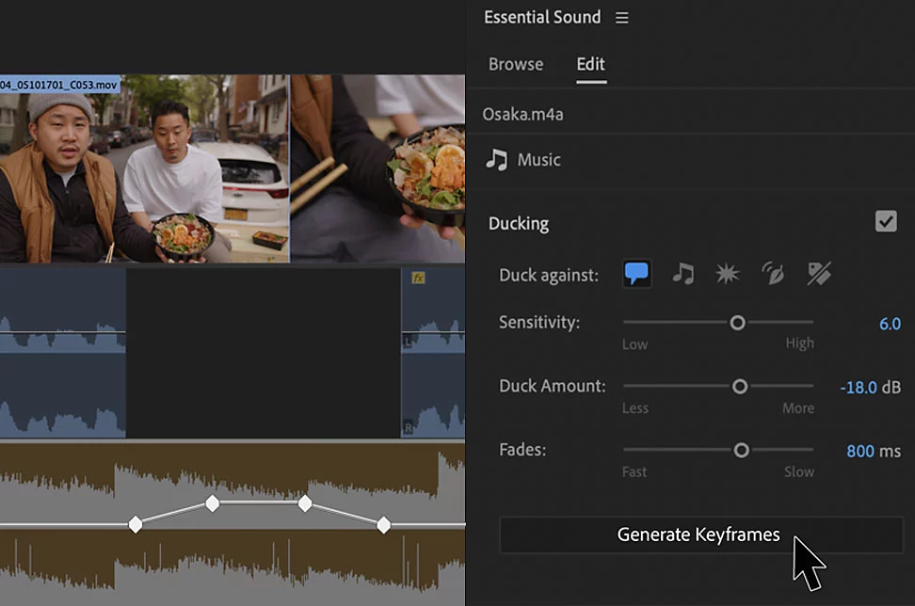Screen dimensions: 915x606
Task: Open the Essential Sound panel hamburger menu
Action: (622, 17)
